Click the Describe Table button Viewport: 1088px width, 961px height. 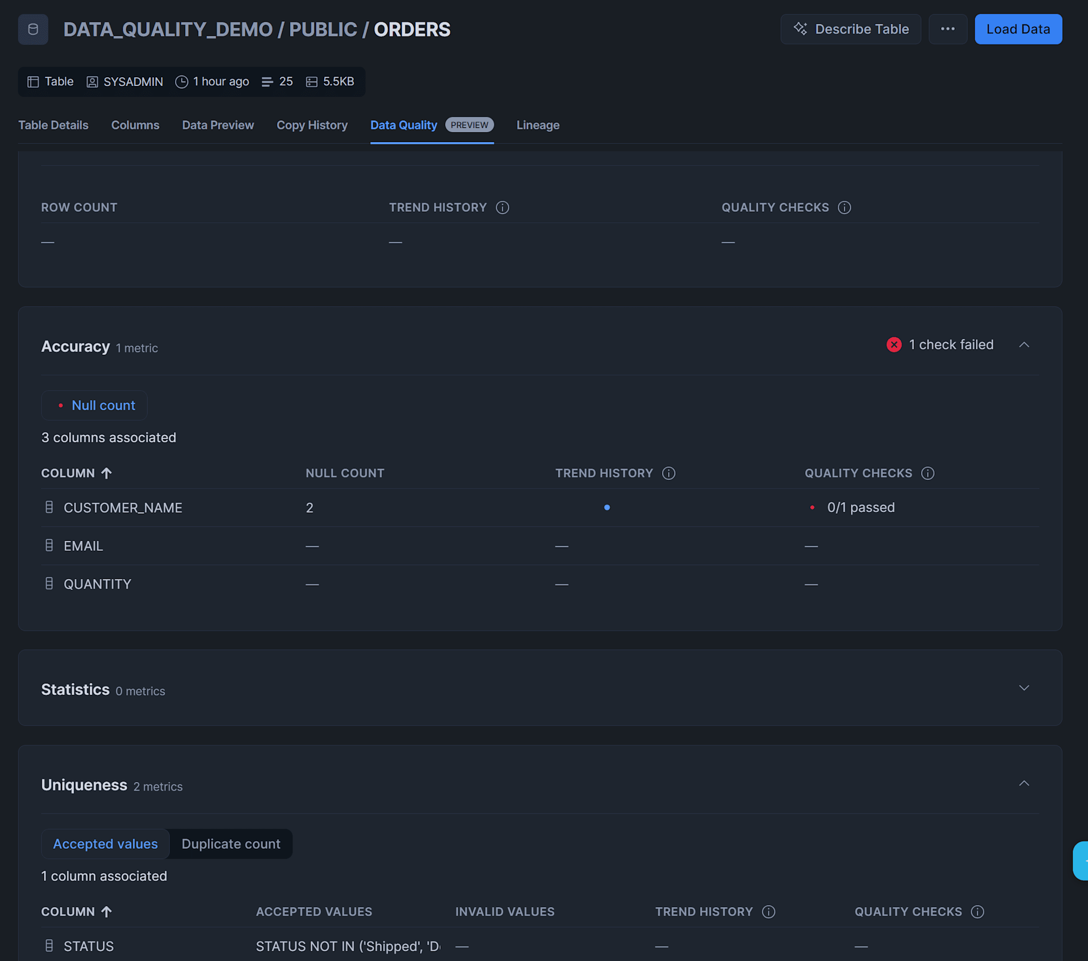tap(850, 29)
